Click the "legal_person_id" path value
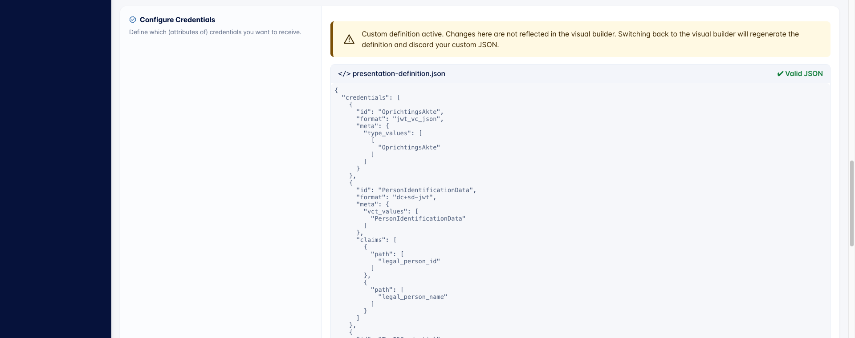Screen dimensions: 855x338 click(x=409, y=261)
